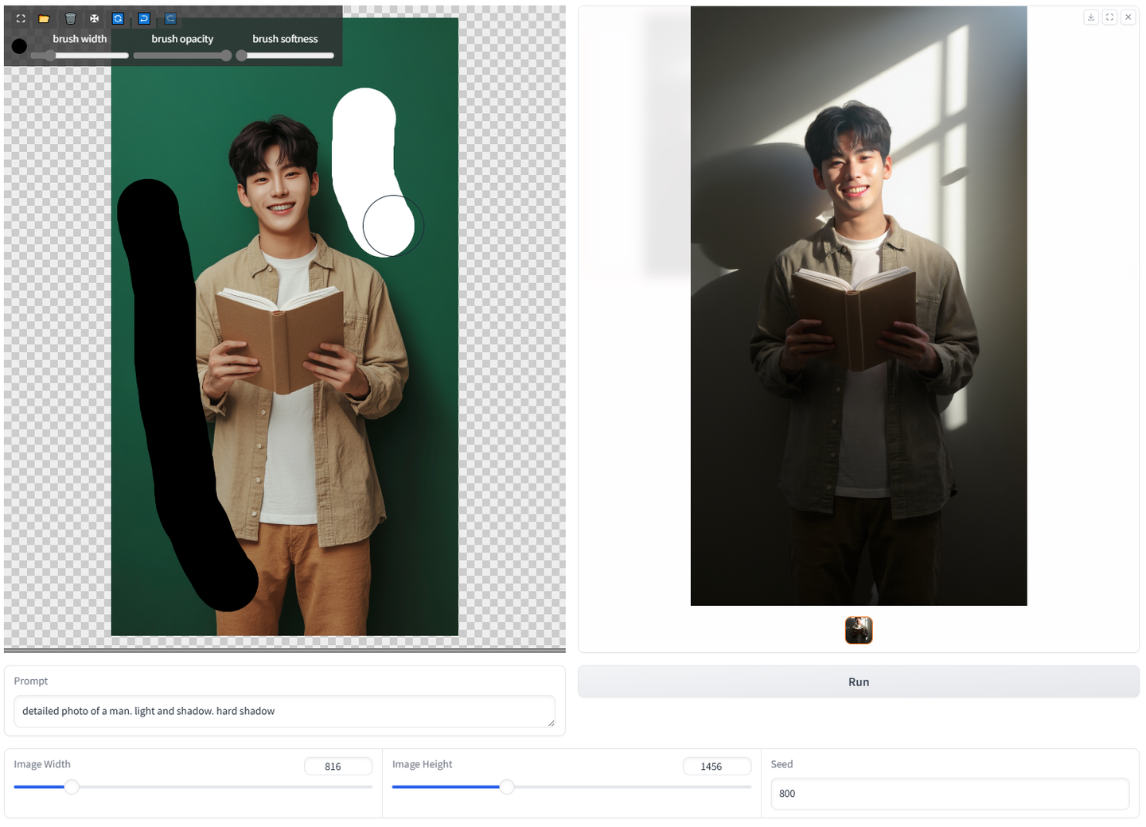View the result image in fullscreen
Screen dimensions: 1146x827
[x=1109, y=16]
